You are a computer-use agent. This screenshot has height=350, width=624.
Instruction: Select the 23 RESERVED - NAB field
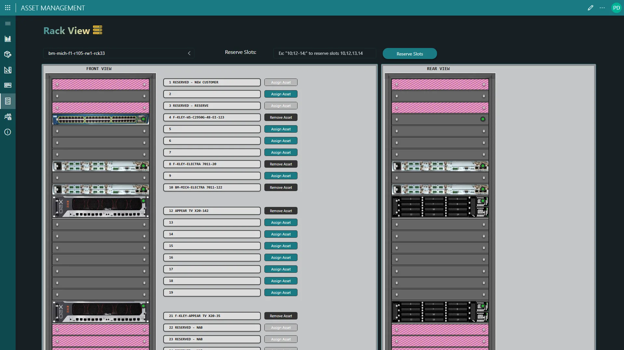click(212, 339)
